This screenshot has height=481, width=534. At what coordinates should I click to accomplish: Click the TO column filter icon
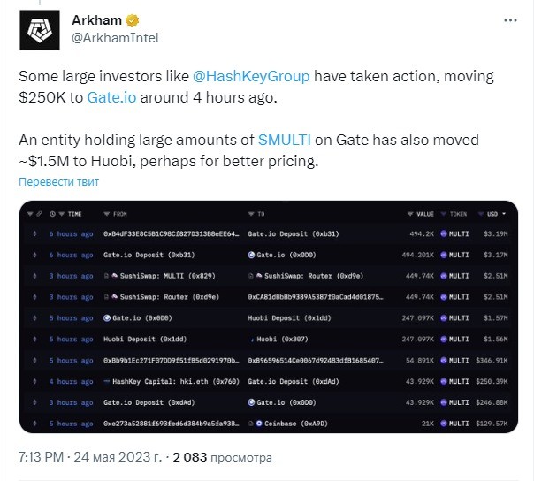tap(252, 214)
